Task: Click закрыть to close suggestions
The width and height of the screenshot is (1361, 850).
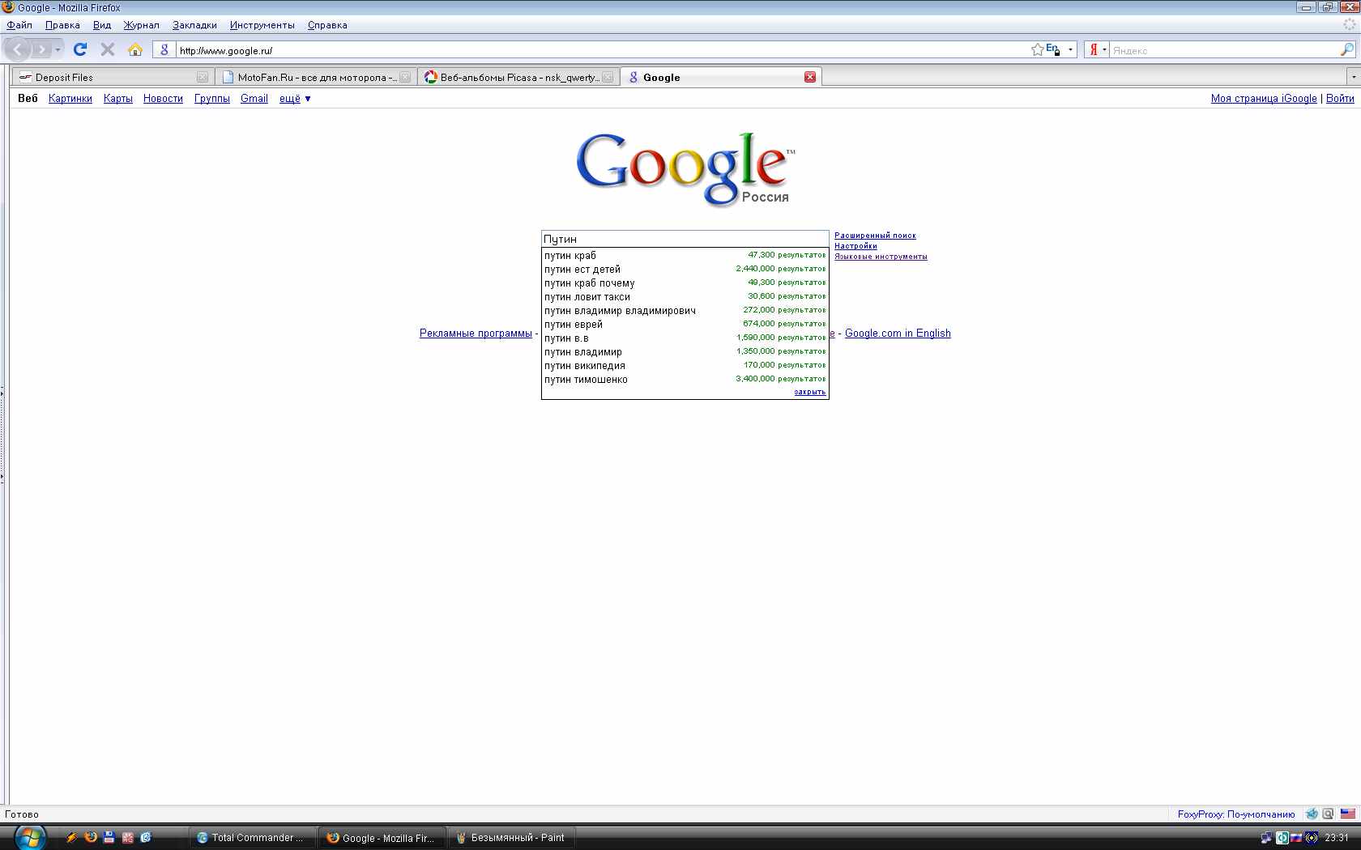Action: point(810,393)
